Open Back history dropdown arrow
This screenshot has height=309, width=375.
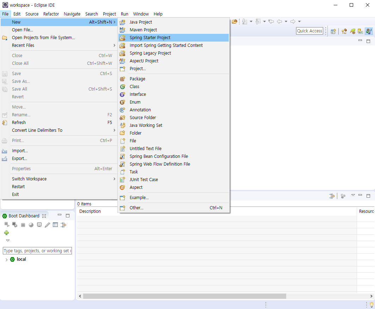[x=286, y=21]
